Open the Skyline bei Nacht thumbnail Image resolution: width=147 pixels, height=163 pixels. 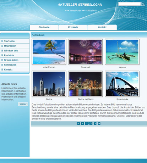tap(86, 84)
